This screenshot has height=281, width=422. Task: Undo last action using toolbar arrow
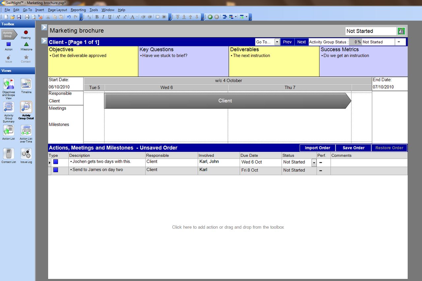click(x=69, y=17)
